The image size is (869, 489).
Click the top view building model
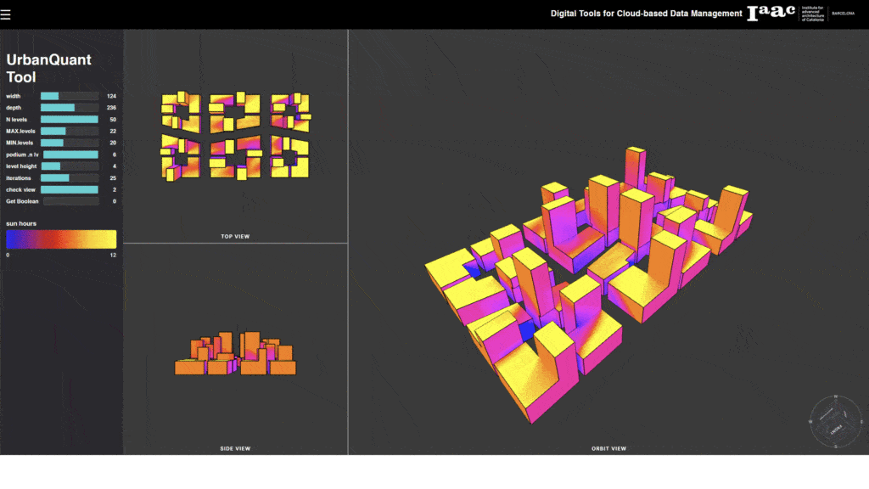(235, 136)
